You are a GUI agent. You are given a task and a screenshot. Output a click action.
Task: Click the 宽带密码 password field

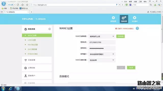point(102,48)
